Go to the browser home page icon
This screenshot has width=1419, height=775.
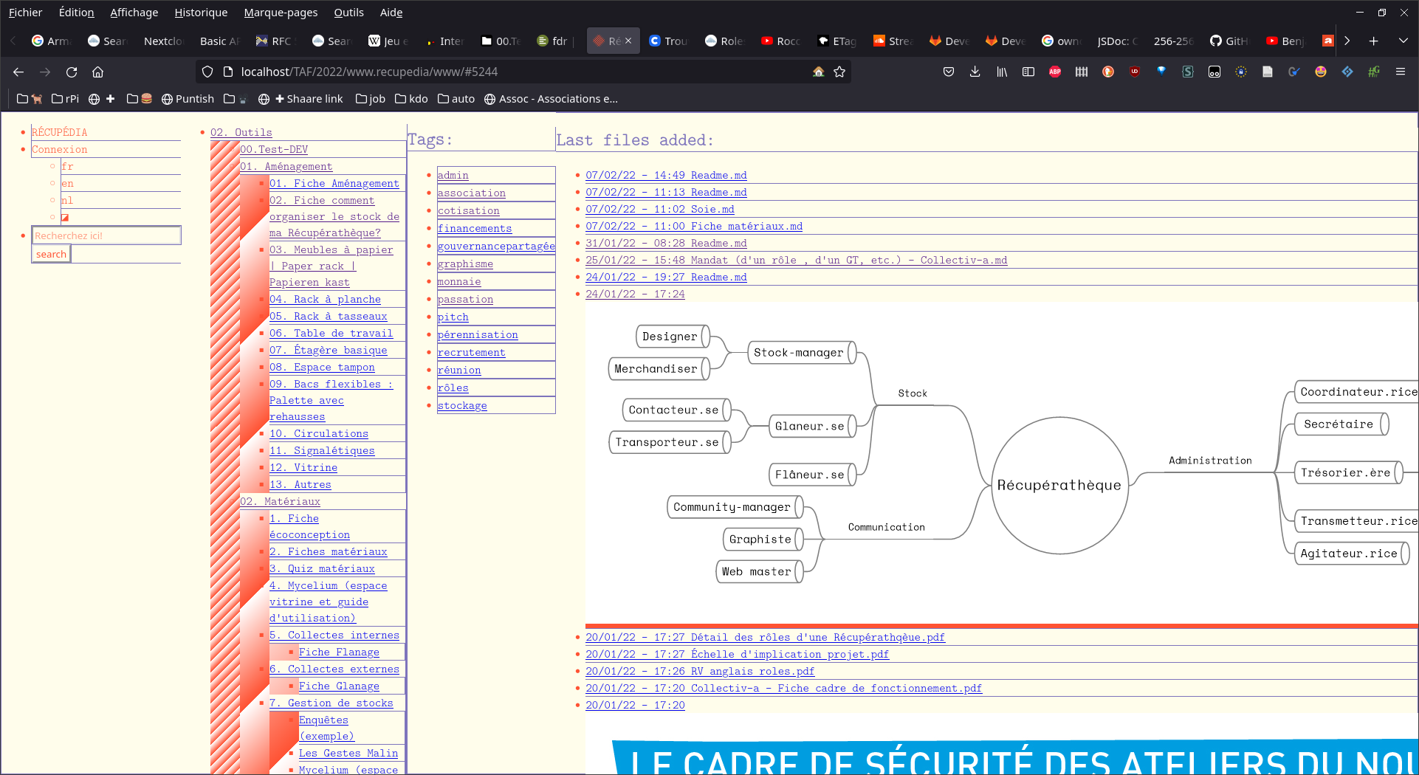click(x=97, y=72)
